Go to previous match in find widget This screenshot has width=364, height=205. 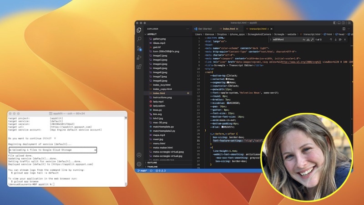coord(331,40)
